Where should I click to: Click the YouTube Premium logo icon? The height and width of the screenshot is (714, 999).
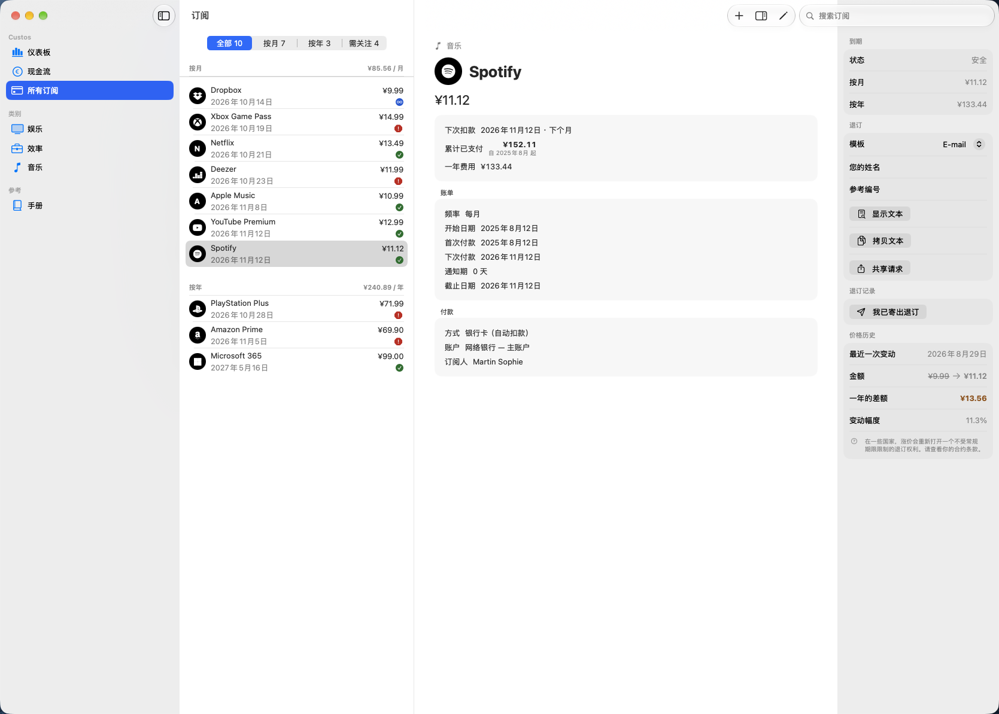click(198, 227)
